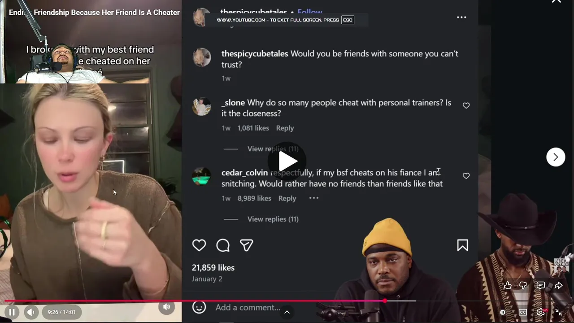The height and width of the screenshot is (323, 574).
Task: Expand View replies under cedar_colvin comment
Action: pyautogui.click(x=273, y=219)
